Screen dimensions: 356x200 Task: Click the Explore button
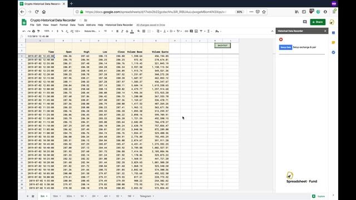pos(319,196)
